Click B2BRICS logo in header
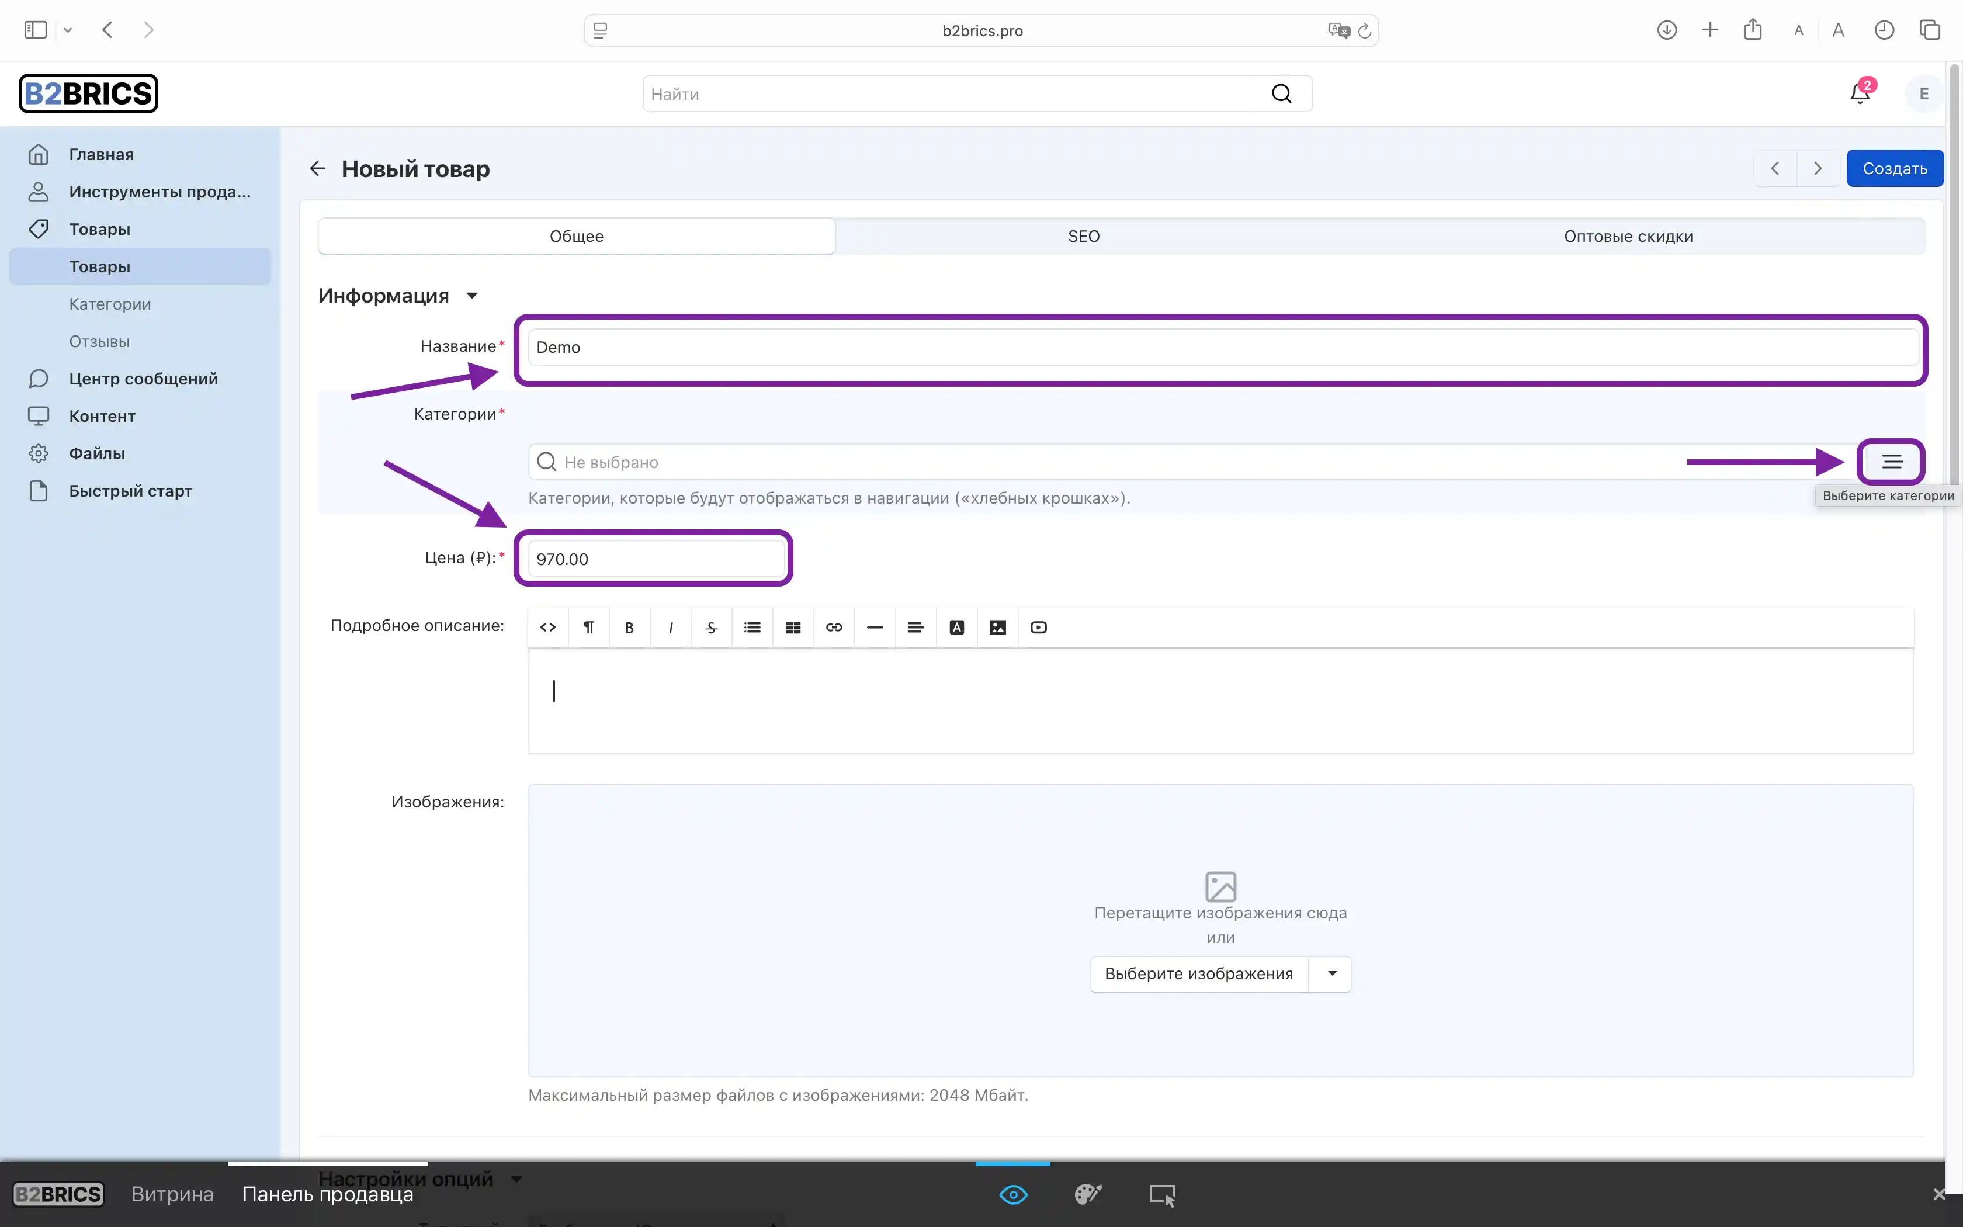The image size is (1963, 1227). [x=88, y=93]
